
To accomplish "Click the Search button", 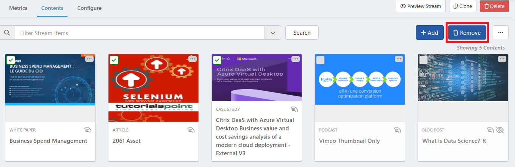I will [302, 33].
